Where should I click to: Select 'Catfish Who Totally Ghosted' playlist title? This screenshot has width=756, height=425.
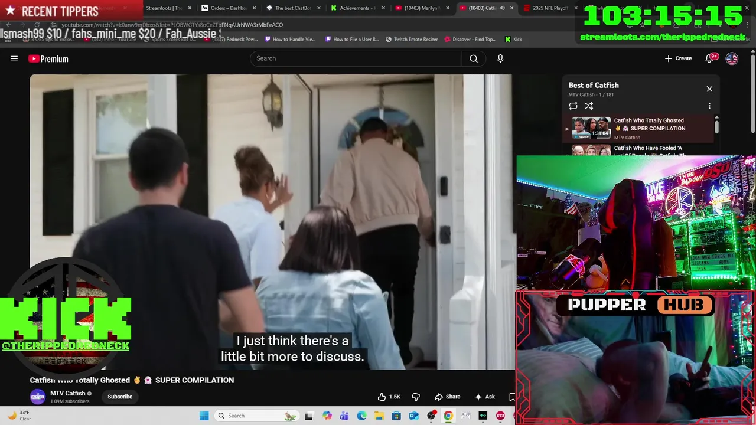click(x=650, y=124)
